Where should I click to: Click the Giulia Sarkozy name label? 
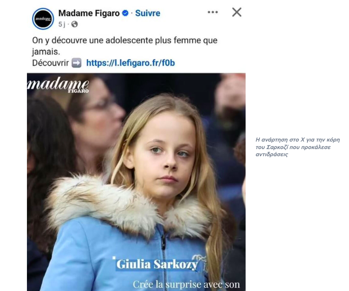click(x=157, y=264)
